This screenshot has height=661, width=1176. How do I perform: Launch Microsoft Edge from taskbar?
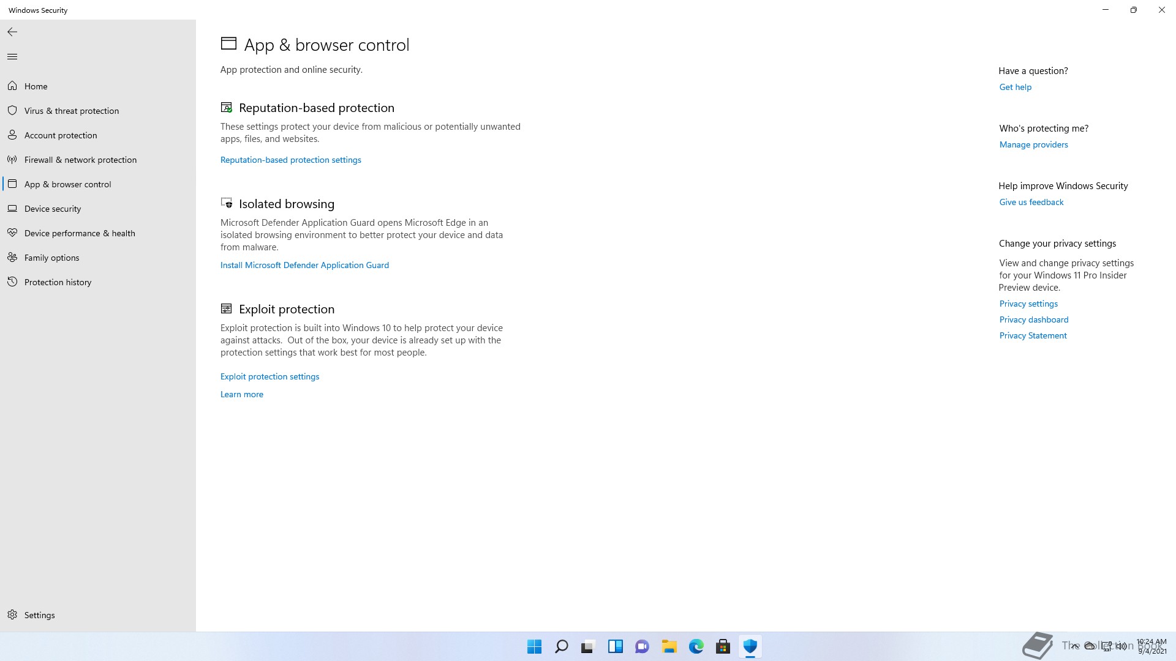(696, 646)
